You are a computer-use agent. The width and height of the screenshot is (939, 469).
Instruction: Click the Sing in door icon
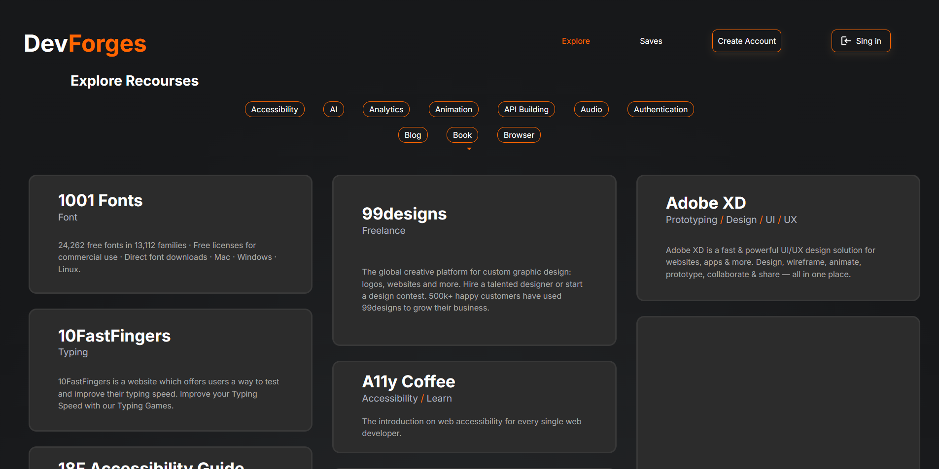click(x=846, y=41)
